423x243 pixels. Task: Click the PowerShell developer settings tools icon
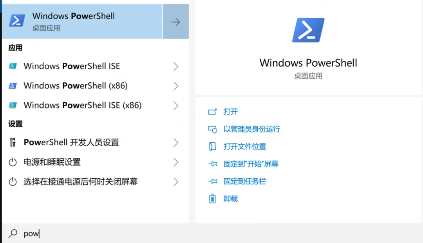tap(13, 142)
